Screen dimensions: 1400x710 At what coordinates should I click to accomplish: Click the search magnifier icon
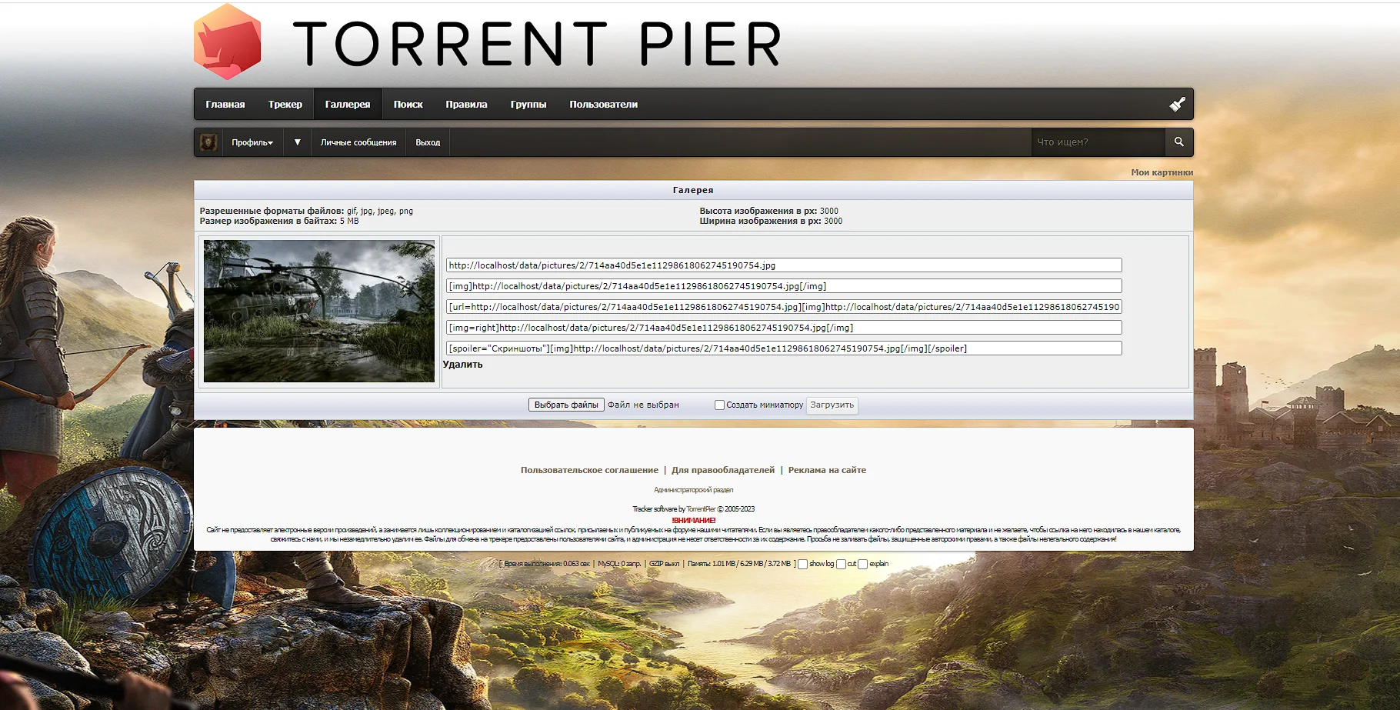click(x=1178, y=142)
